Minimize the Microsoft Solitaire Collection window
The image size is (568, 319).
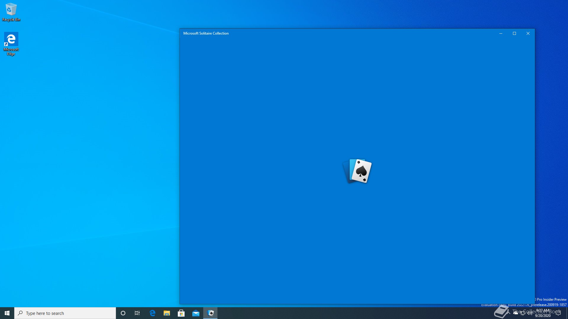(501, 33)
